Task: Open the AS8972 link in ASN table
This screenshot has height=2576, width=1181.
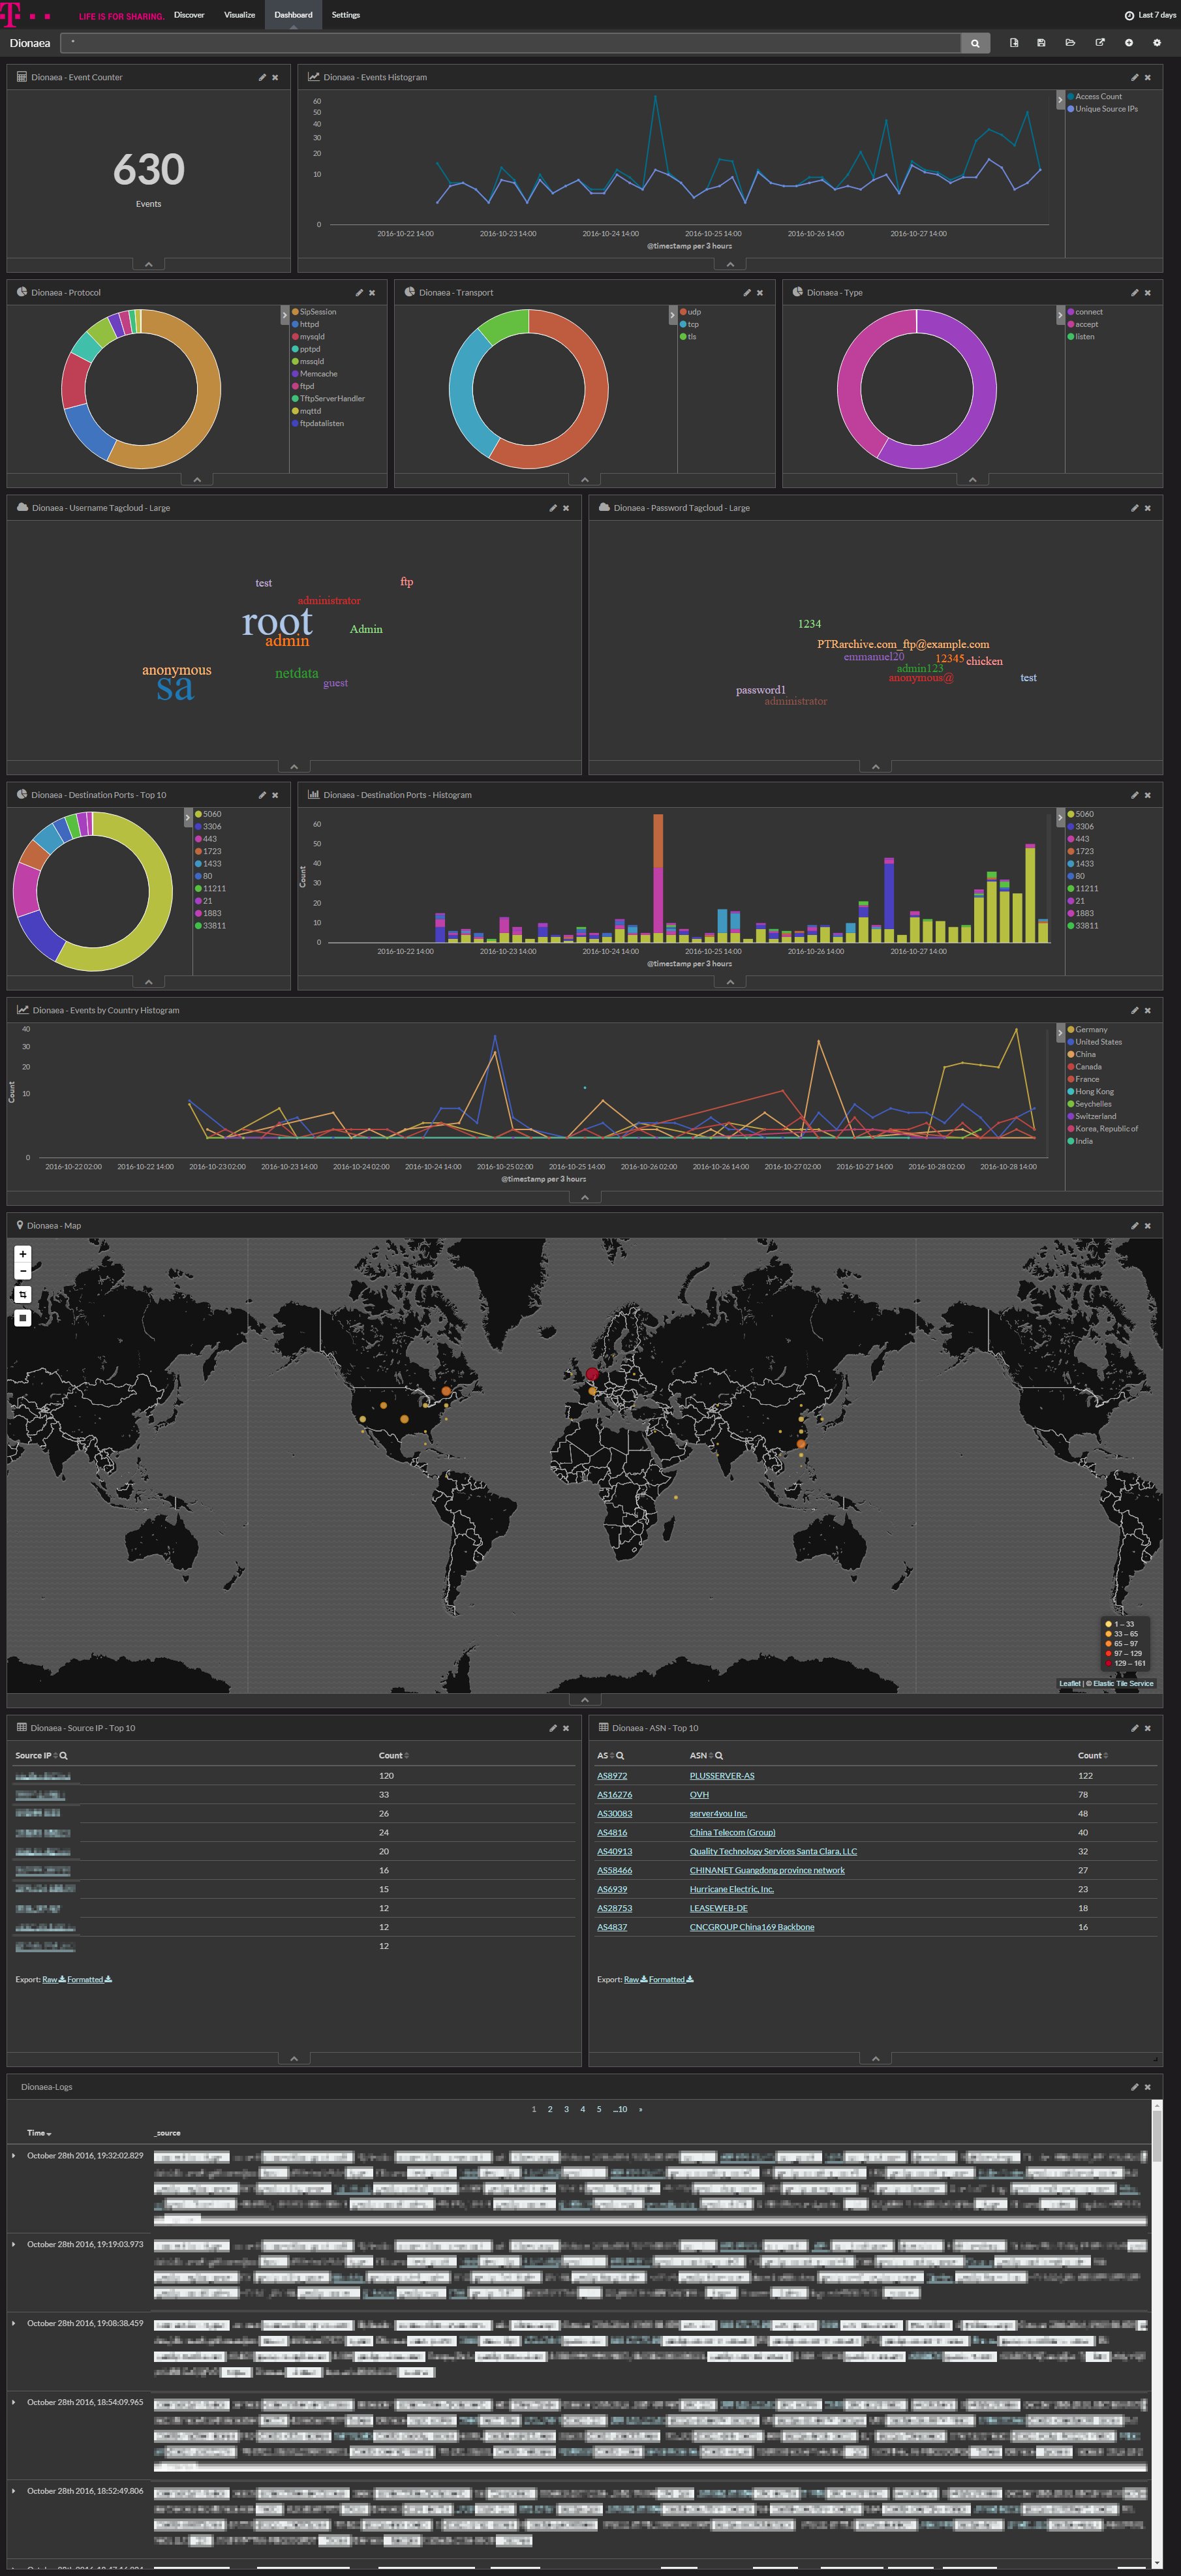Action: coord(611,1776)
